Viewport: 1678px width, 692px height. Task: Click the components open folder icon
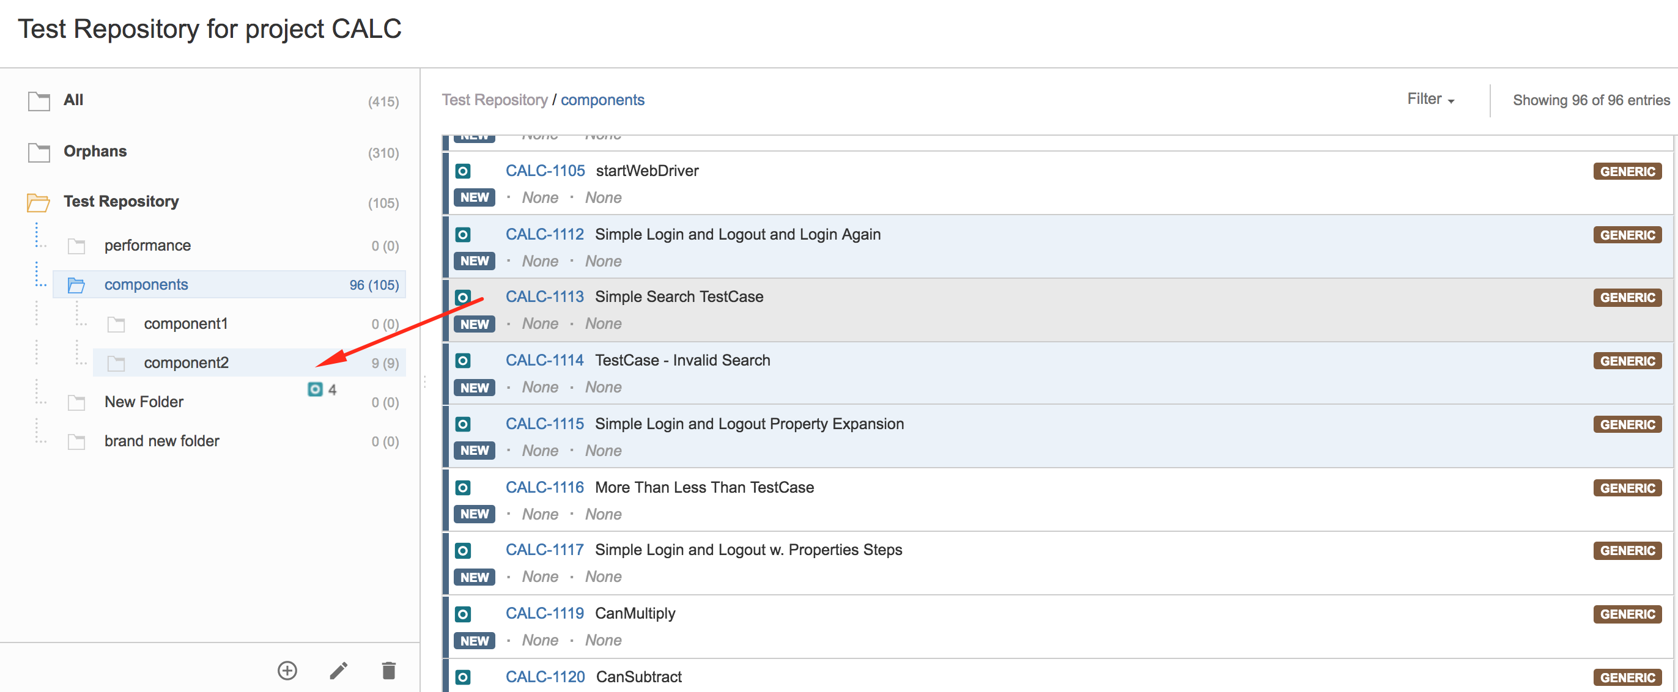tap(77, 285)
